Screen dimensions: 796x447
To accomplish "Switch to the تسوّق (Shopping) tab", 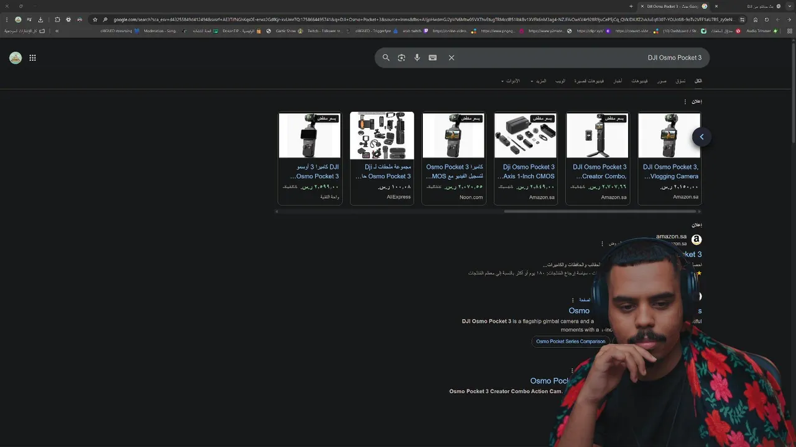I will pyautogui.click(x=680, y=81).
